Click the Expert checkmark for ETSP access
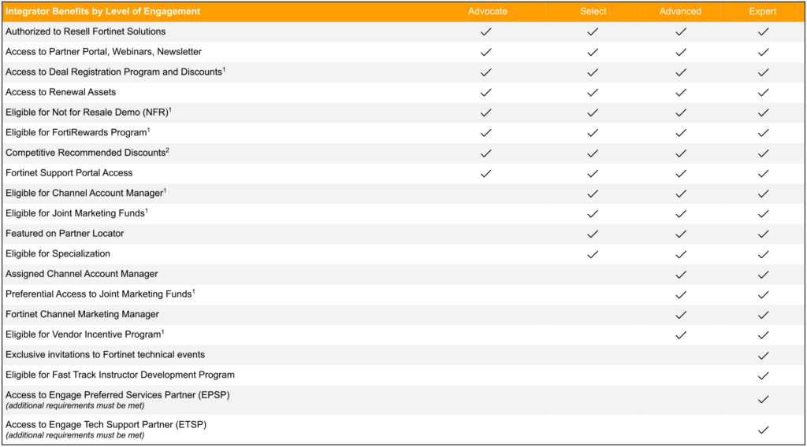Screen dimensions: 807x447 (x=763, y=430)
